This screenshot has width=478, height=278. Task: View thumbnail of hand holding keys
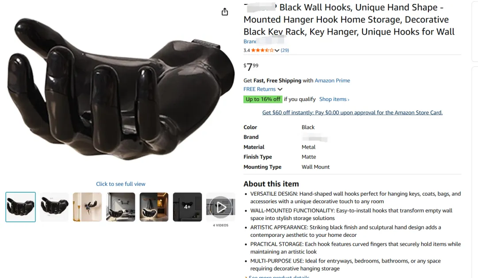[87, 207]
